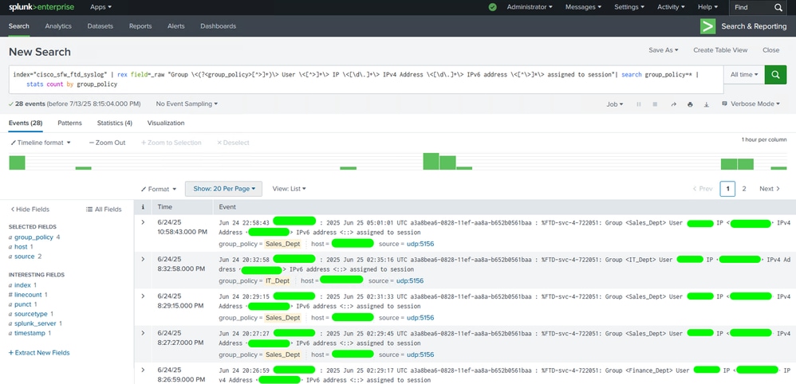Viewport: 796px width, 384px height.
Task: Pause the search job
Action: [x=639, y=104]
